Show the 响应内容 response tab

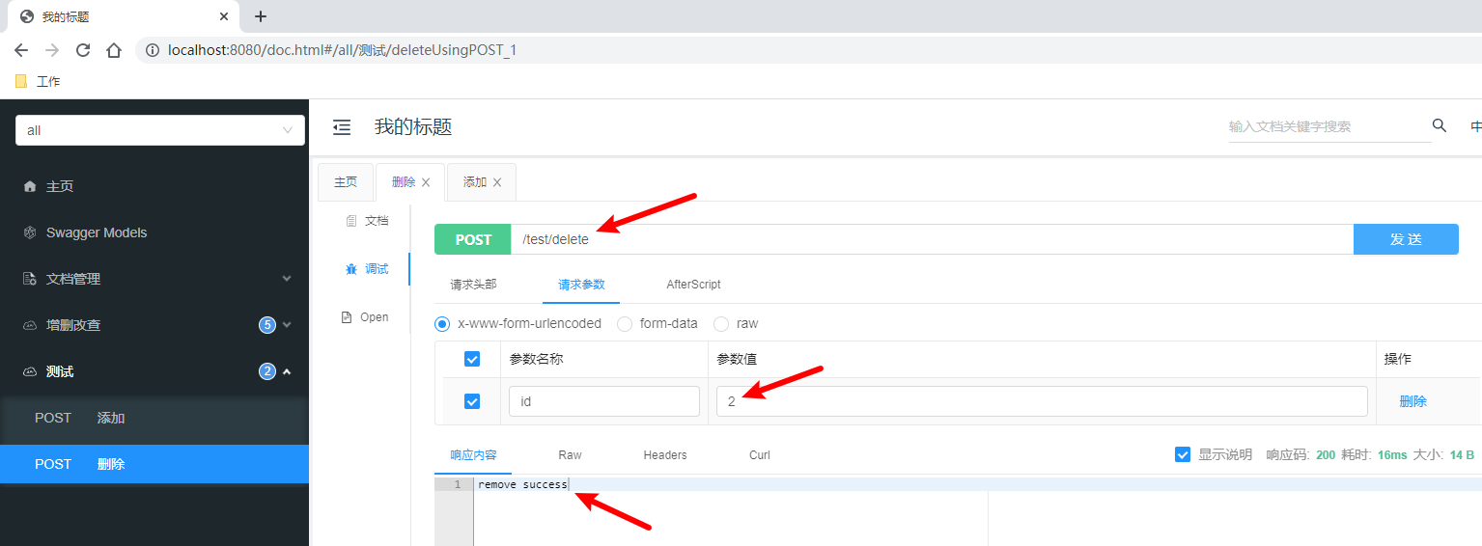[x=473, y=454]
